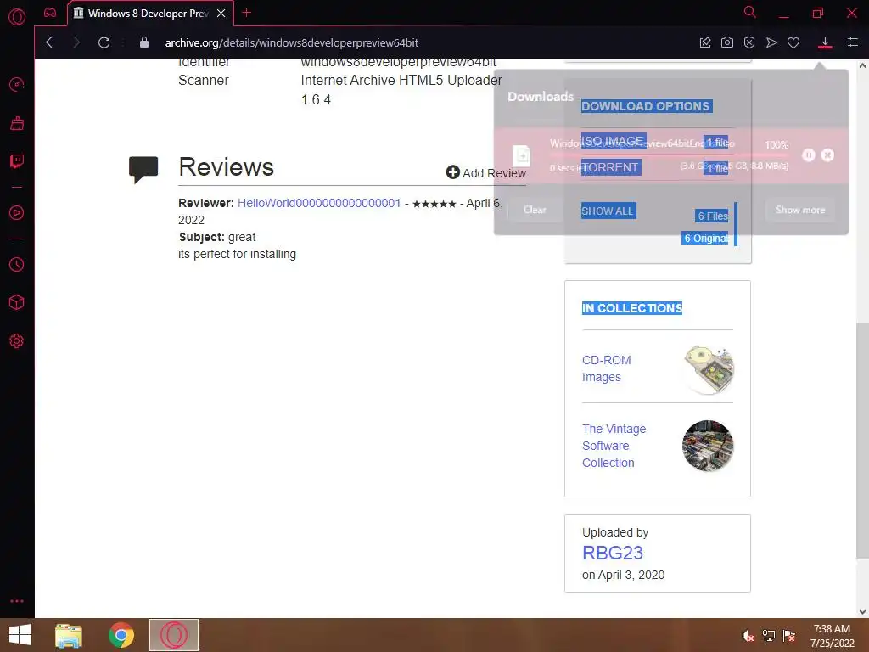The height and width of the screenshot is (652, 869).
Task: Open Windows Start button
Action: pyautogui.click(x=20, y=635)
